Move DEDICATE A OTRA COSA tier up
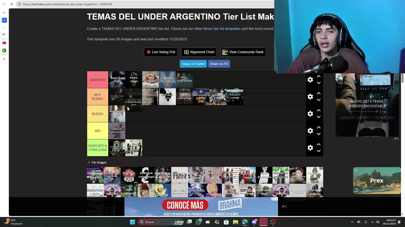The height and width of the screenshot is (227, 405). point(319,145)
